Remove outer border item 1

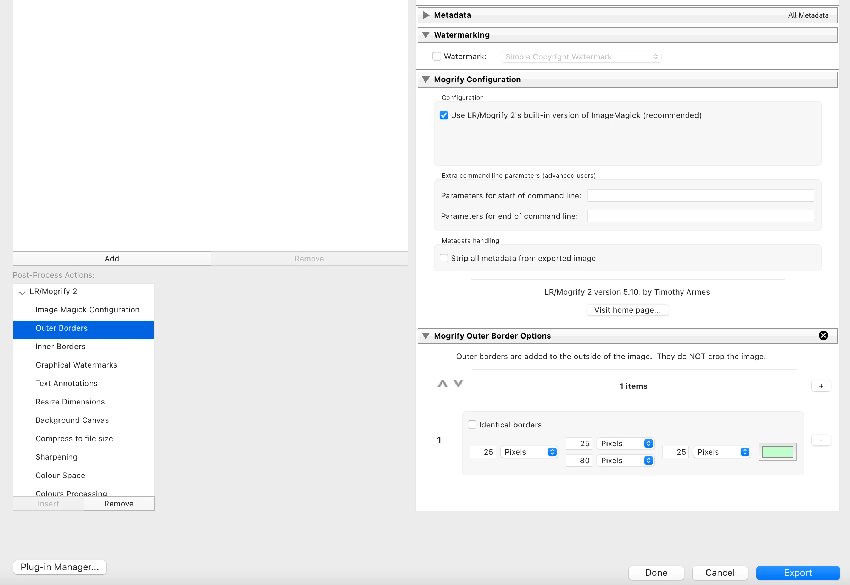(x=821, y=440)
